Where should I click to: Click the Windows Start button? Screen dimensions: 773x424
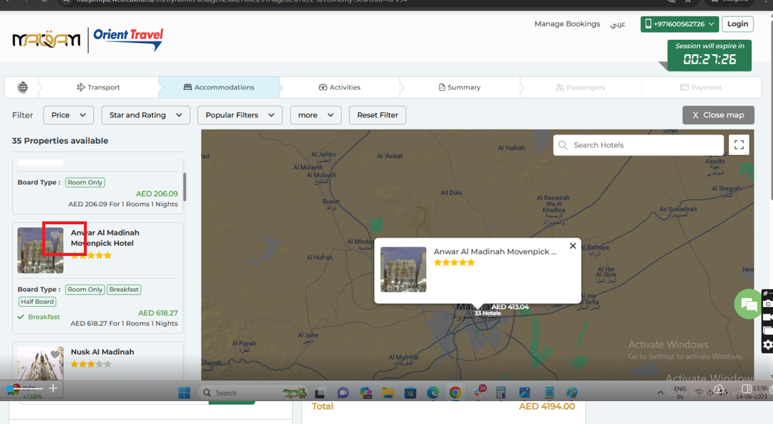(x=184, y=392)
